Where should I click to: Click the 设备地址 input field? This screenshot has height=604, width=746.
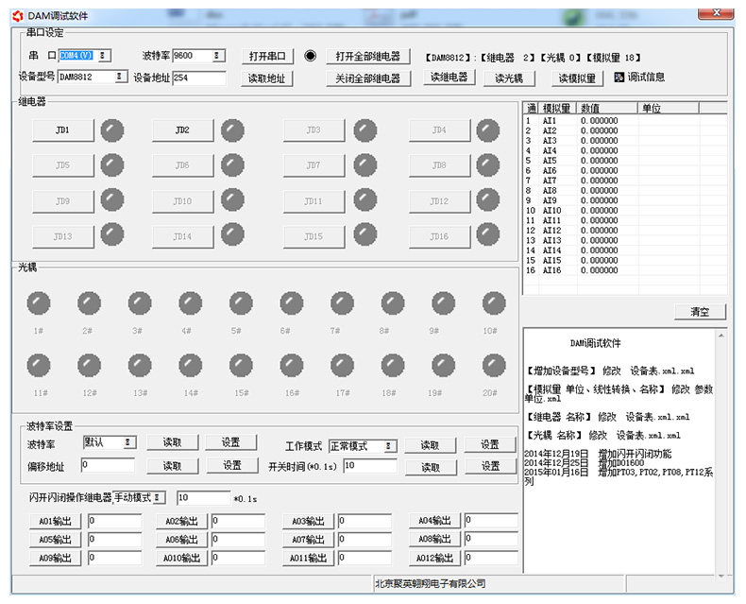coord(199,78)
